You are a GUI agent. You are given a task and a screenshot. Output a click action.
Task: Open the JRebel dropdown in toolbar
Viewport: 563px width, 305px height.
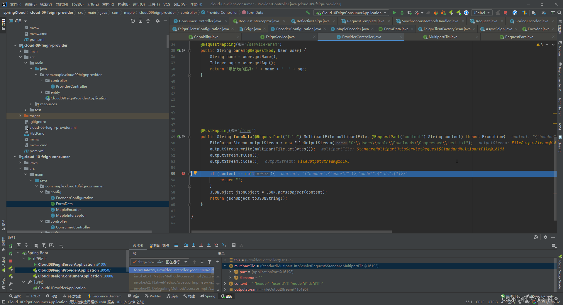click(482, 13)
